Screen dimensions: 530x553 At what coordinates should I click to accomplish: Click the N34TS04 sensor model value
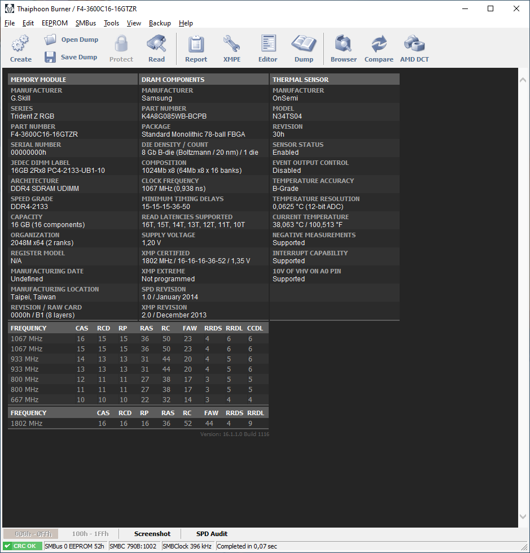click(287, 116)
